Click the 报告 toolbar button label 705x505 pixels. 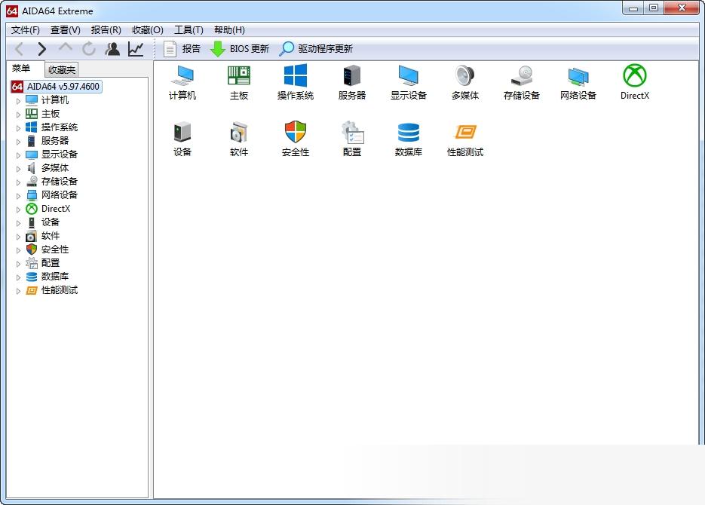point(191,49)
